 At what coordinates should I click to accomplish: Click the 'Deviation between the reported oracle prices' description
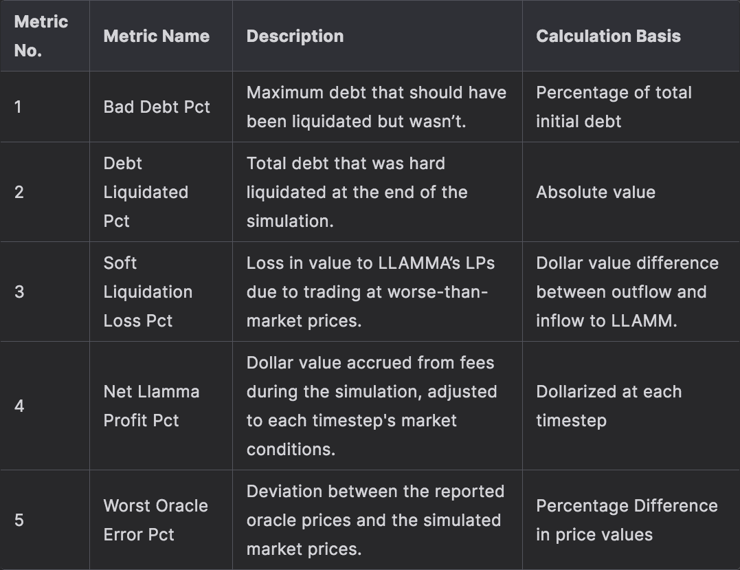[375, 520]
